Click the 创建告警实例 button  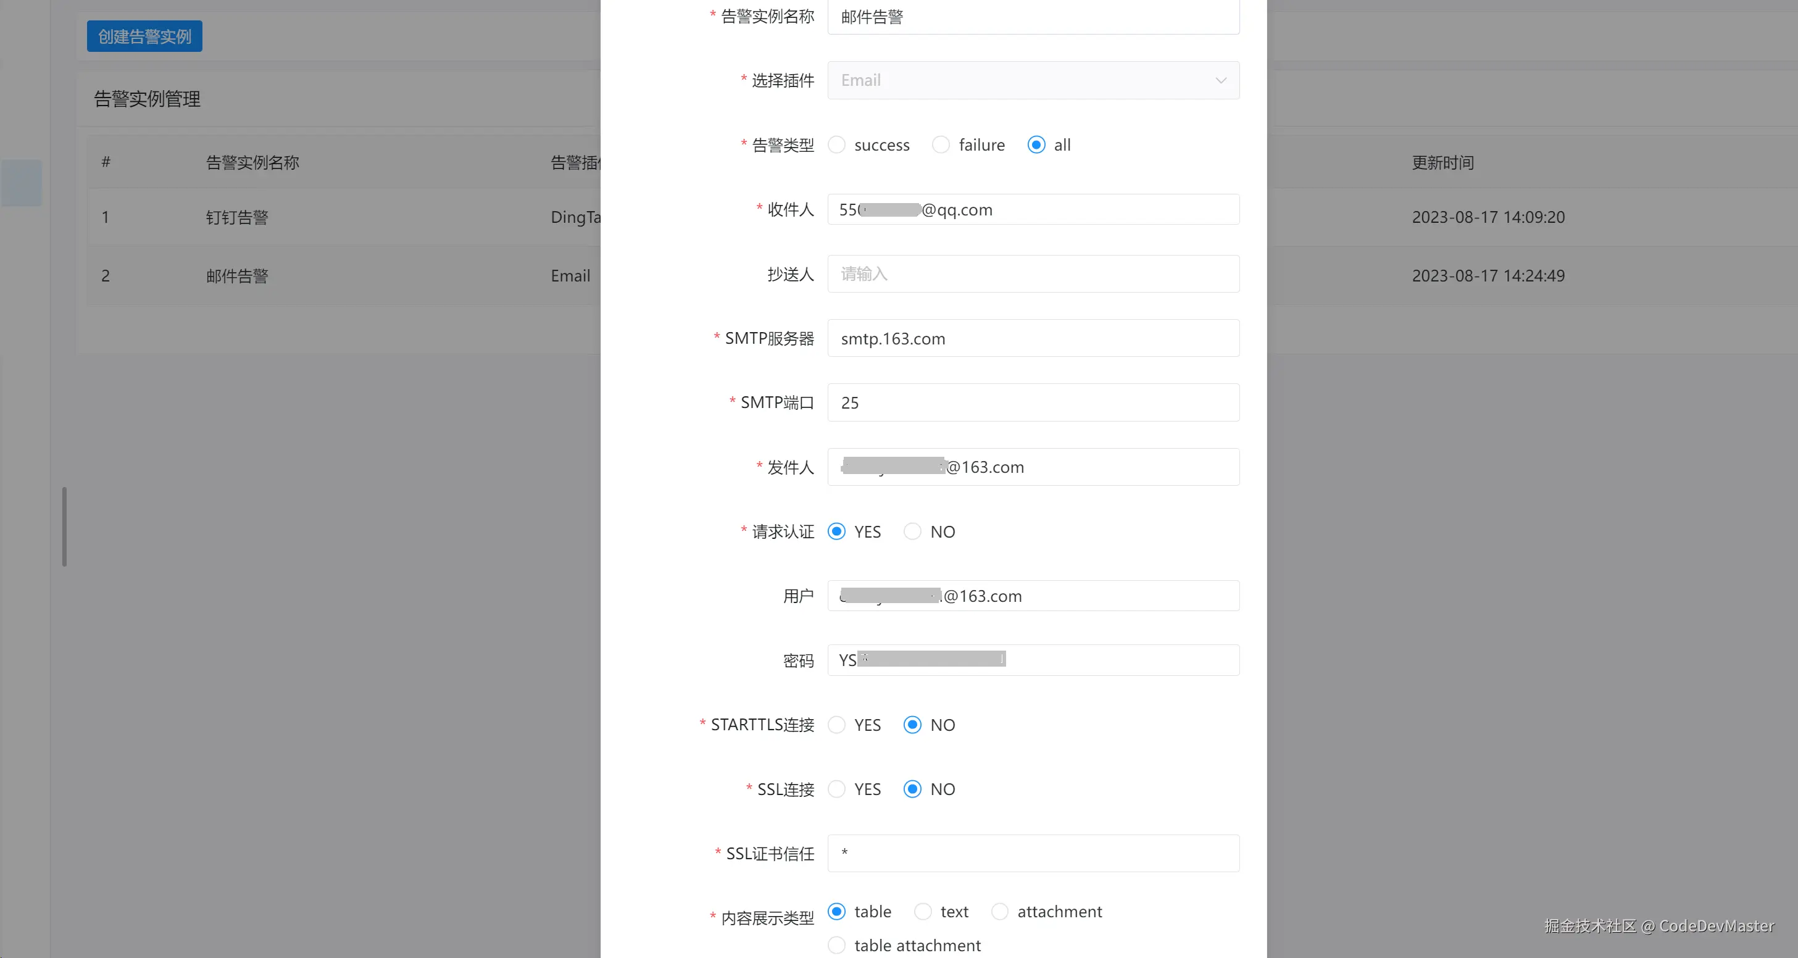pyautogui.click(x=144, y=36)
